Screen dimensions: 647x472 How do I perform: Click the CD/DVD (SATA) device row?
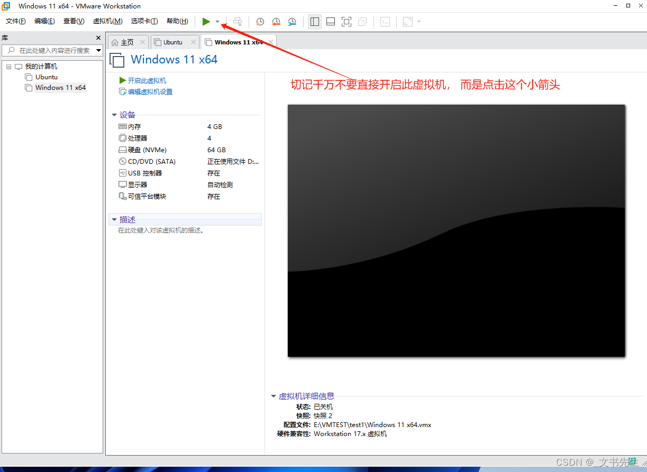[189, 162]
